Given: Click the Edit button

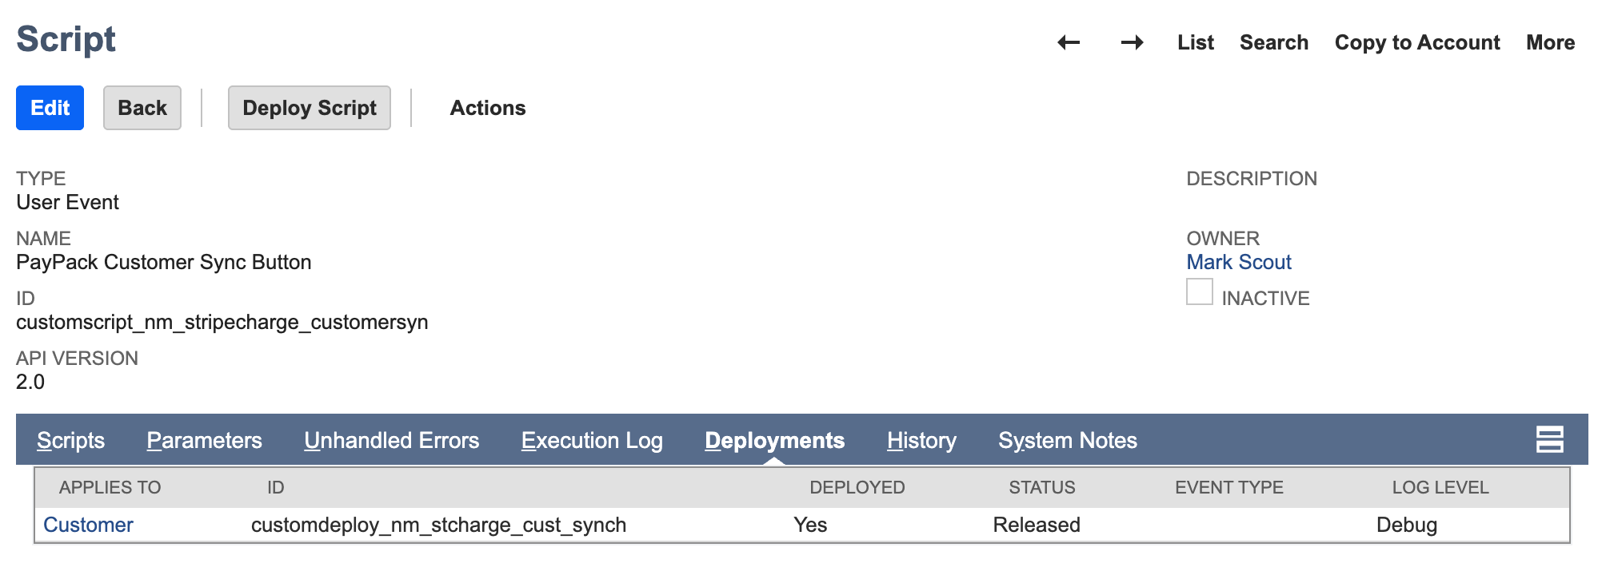Looking at the screenshot, I should pyautogui.click(x=50, y=108).
